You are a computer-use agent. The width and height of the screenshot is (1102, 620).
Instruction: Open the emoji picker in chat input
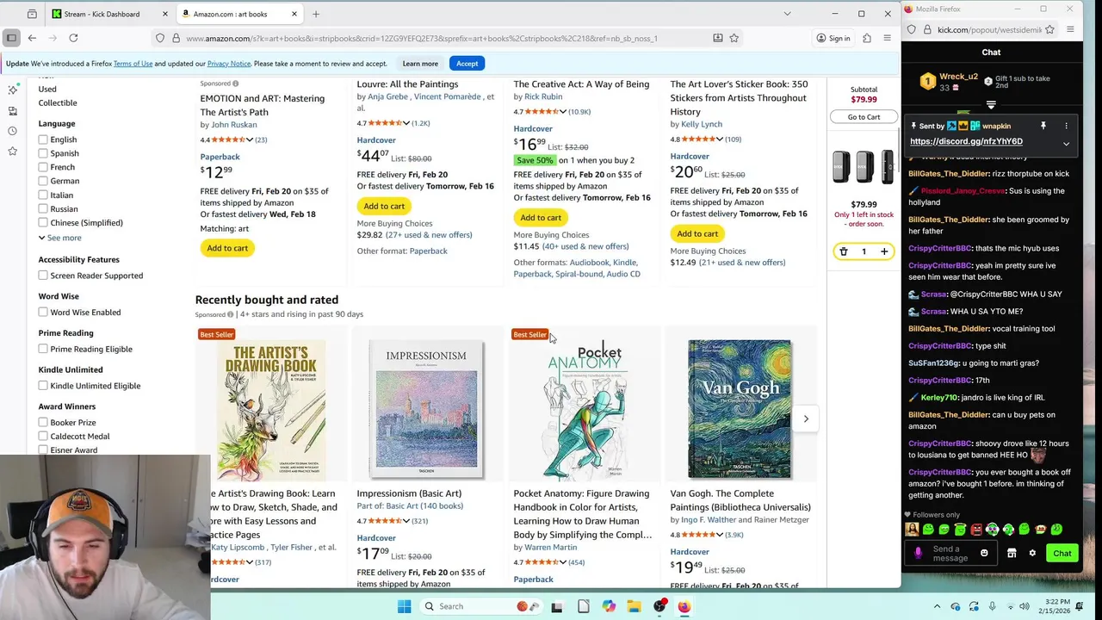coord(984,553)
